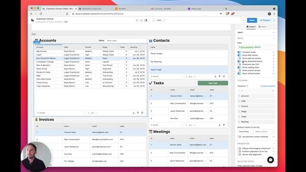Image resolution: width=306 pixels, height=172 pixels.
Task: Toggle Show filter button switch
Action: point(239,55)
